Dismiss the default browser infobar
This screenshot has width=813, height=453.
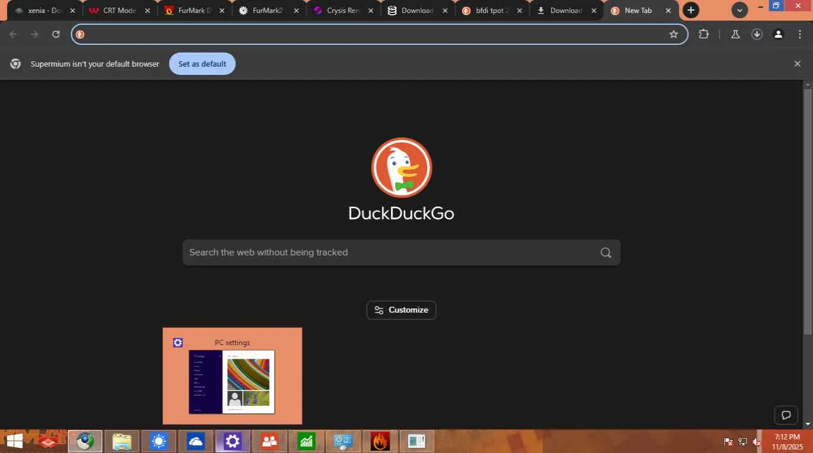click(x=798, y=64)
